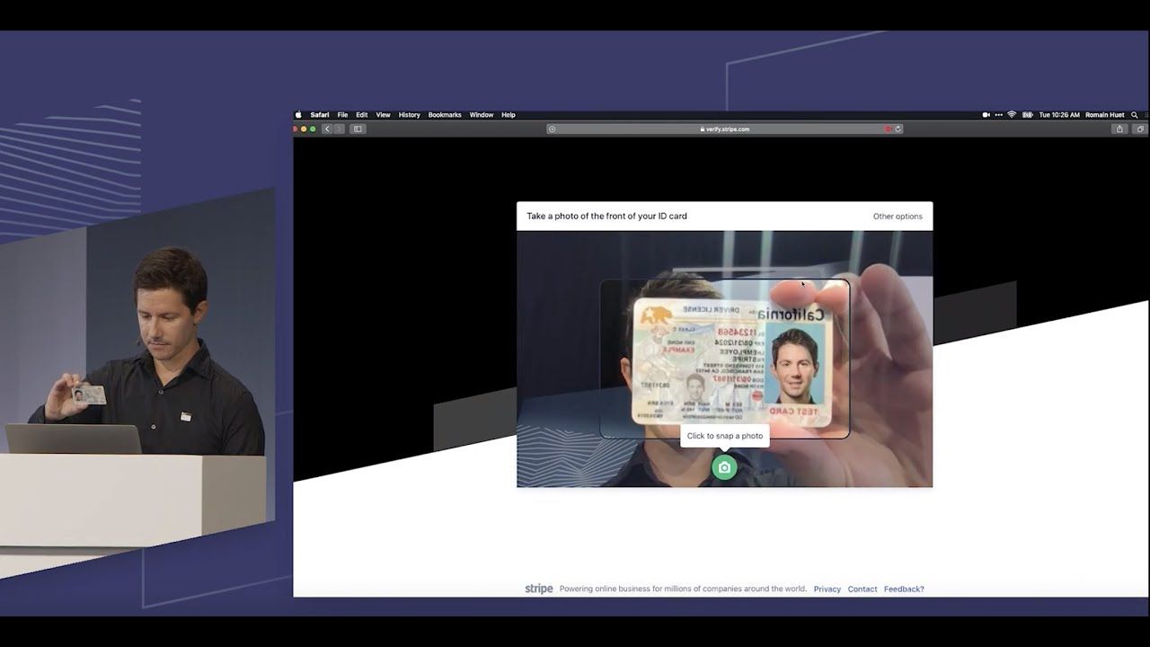Click the Stripe logo in the footer
The height and width of the screenshot is (647, 1150).
tap(538, 589)
